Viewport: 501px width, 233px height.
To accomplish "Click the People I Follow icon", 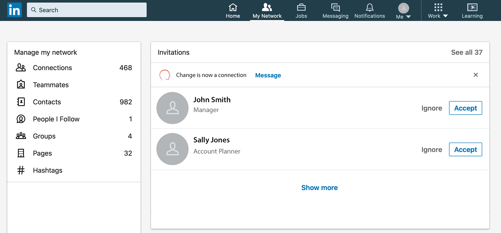I will point(21,119).
